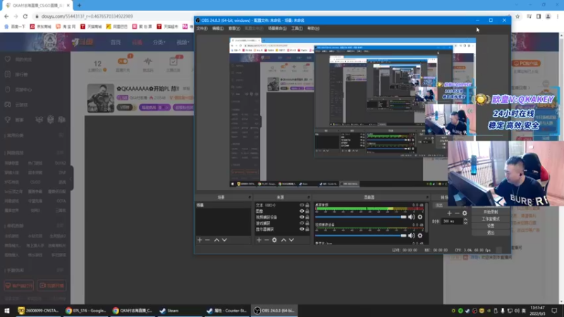564x317 pixels.
Task: Open the 场景集合(S) menu in OBS
Action: tap(277, 28)
